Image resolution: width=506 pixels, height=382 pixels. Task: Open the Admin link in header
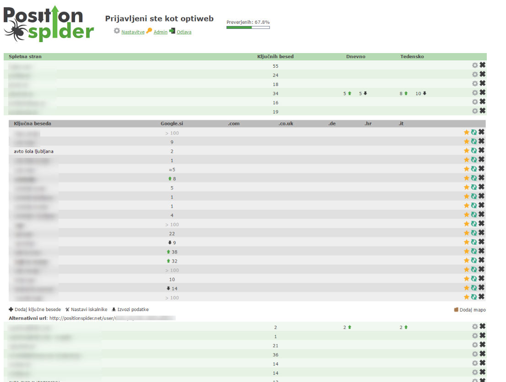tap(160, 32)
